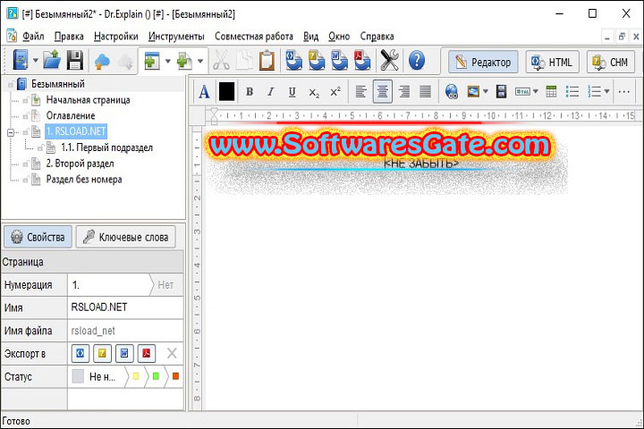Open the New project dropdown arrow

tap(36, 61)
